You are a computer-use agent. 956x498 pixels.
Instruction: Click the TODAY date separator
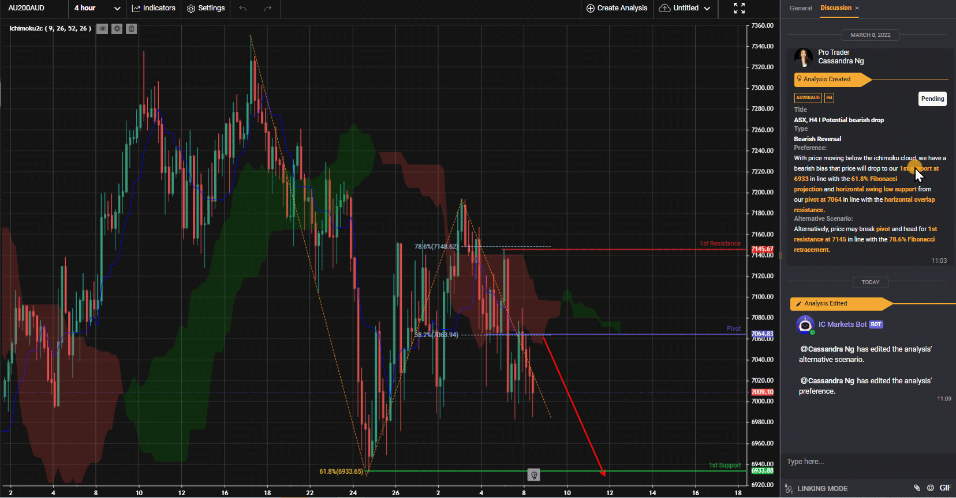pyautogui.click(x=871, y=282)
